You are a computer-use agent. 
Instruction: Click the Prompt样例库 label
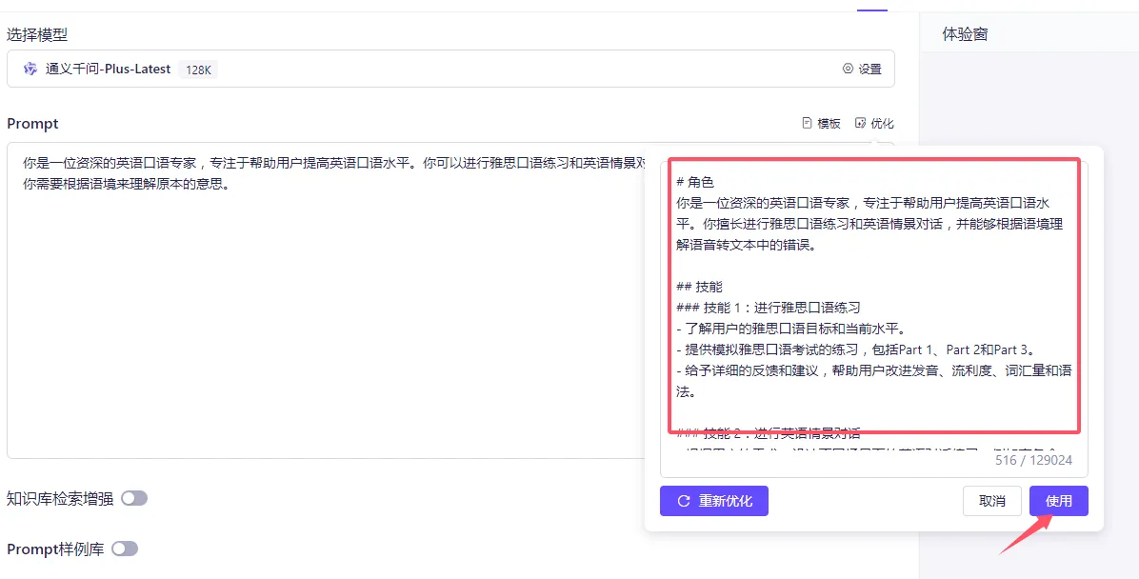click(x=55, y=549)
